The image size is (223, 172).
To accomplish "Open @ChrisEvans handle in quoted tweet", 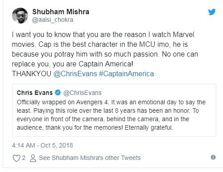I will 83,93.
